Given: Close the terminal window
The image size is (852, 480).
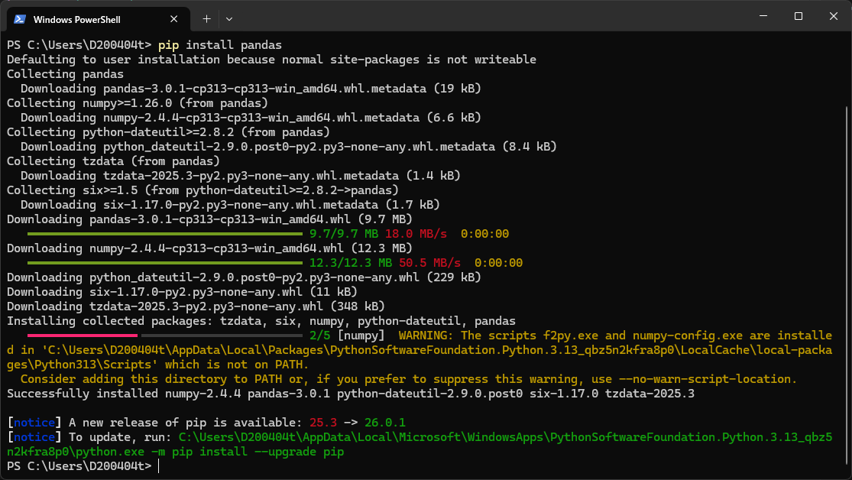Looking at the screenshot, I should click(833, 16).
